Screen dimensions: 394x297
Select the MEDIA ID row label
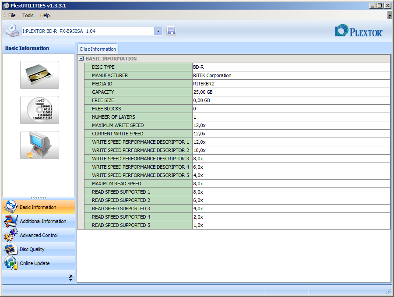pos(138,84)
